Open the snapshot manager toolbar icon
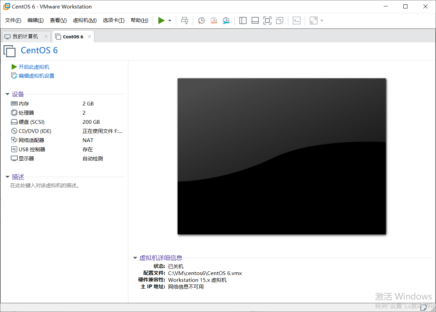The width and height of the screenshot is (436, 312). 226,21
